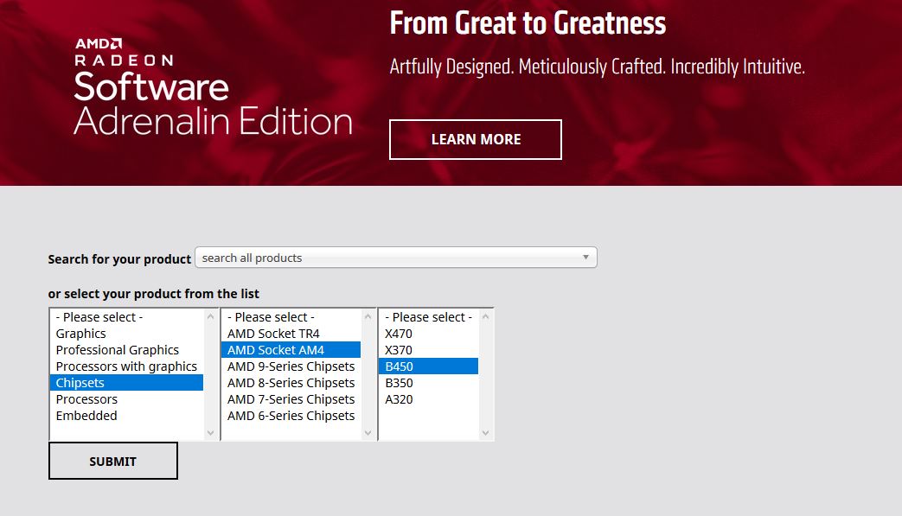Open the search all products dropdown

coord(396,258)
